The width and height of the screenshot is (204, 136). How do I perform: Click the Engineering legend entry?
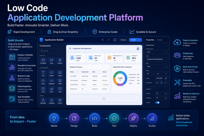[x=134, y=74]
